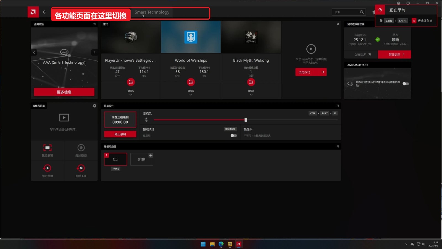Image resolution: width=442 pixels, height=249 pixels.
Task: Add a new scene tile
Action: 142,159
